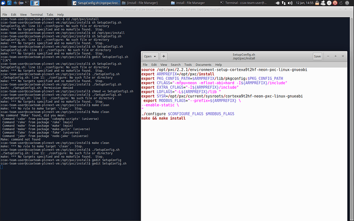The image size is (354, 221).
Task: Open the network connections tray icon
Action: [x=284, y=3]
